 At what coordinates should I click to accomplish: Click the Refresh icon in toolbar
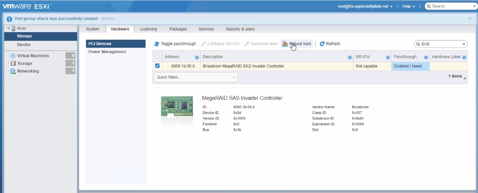click(x=322, y=44)
